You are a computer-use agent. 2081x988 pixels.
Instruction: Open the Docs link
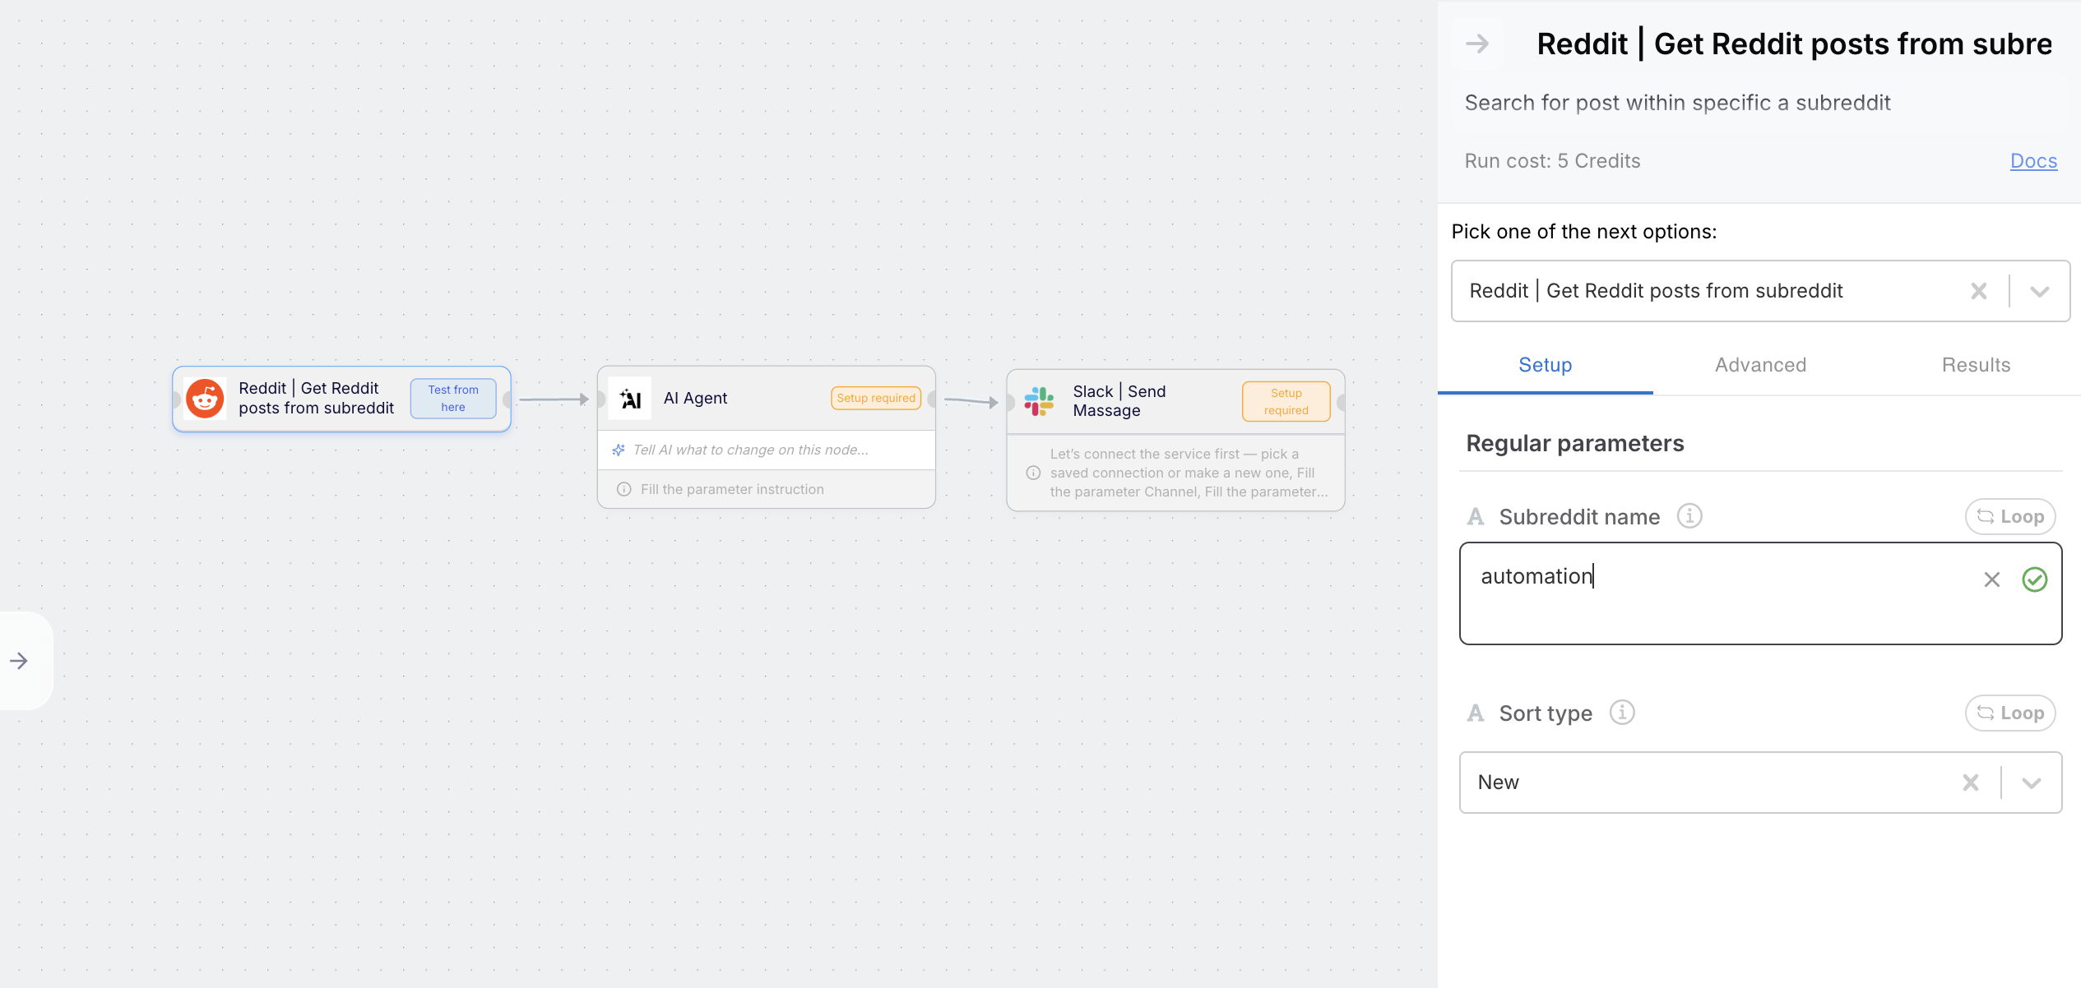2032,161
